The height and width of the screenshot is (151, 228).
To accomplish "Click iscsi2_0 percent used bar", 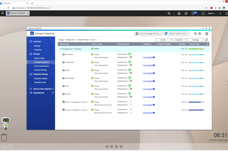I will (x=196, y=110).
